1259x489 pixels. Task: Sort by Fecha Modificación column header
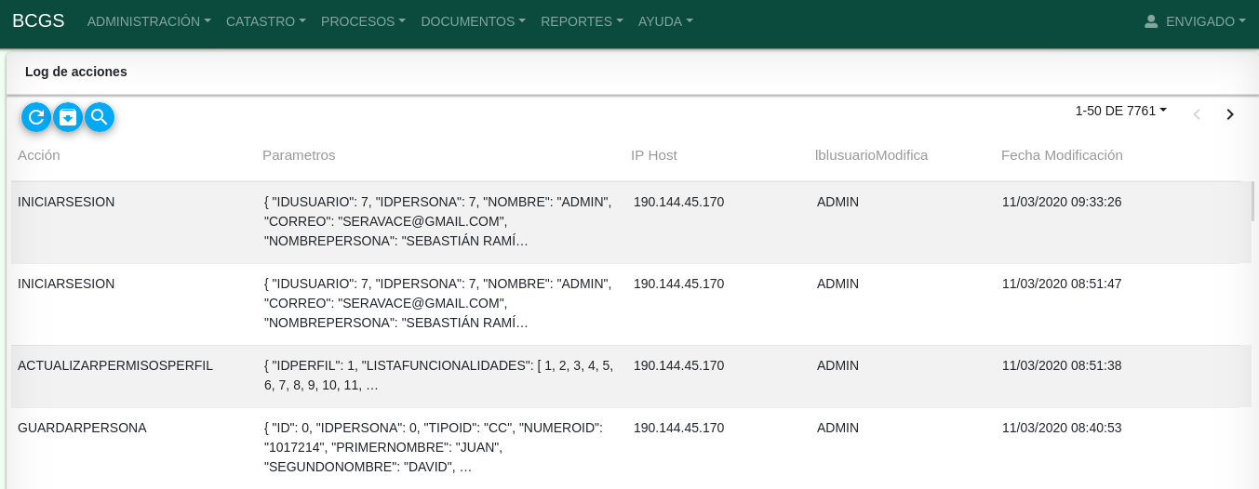pyautogui.click(x=1062, y=155)
